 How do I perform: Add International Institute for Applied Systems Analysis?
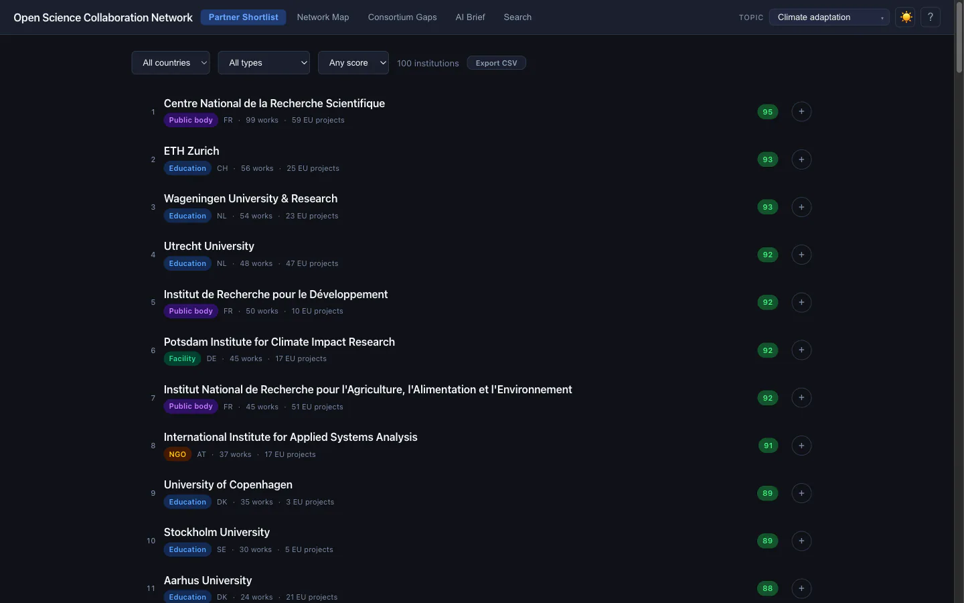pyautogui.click(x=801, y=446)
